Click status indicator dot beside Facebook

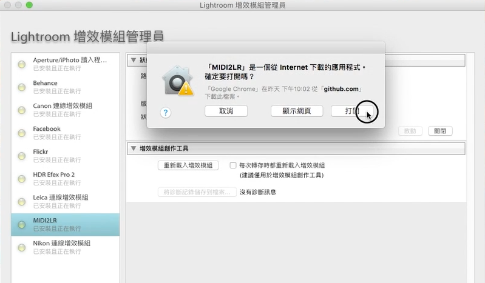coord(22,133)
